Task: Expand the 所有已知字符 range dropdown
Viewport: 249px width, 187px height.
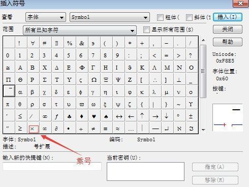Action: click(80, 30)
